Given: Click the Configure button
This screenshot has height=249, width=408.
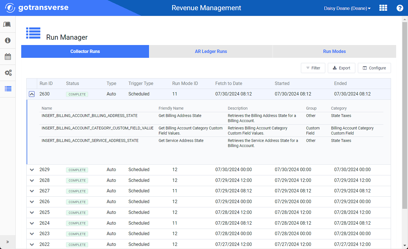Looking at the screenshot, I should (374, 68).
